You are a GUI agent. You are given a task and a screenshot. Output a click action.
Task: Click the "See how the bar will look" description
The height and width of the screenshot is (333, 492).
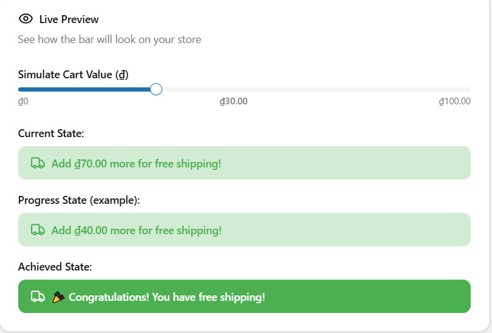[109, 39]
